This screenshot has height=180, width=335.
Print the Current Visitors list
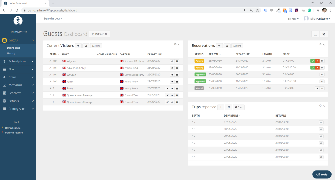[x=96, y=46]
